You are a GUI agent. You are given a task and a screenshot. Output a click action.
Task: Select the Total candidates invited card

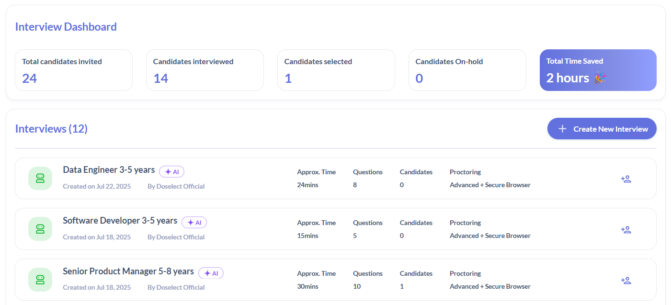[74, 70]
